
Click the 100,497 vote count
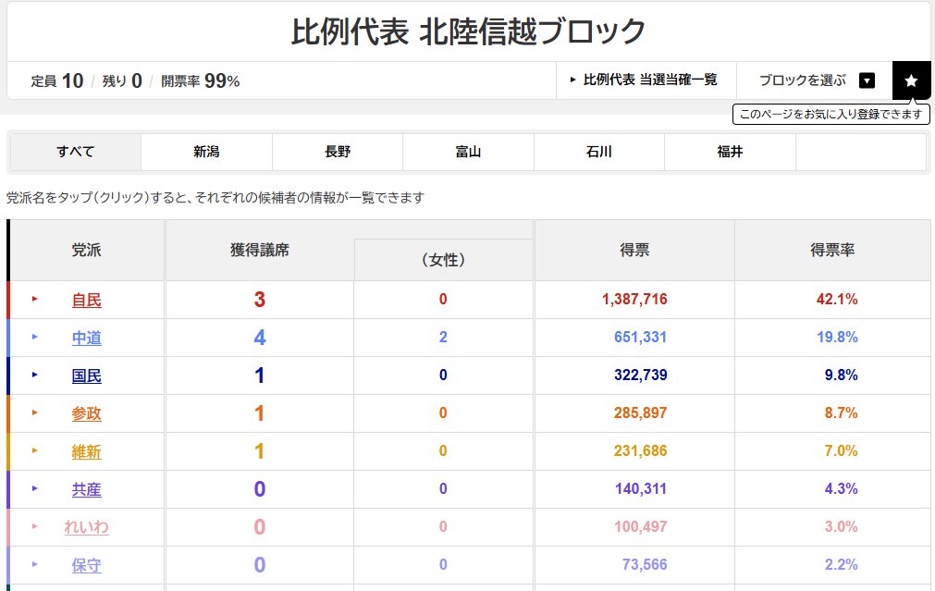pyautogui.click(x=641, y=526)
